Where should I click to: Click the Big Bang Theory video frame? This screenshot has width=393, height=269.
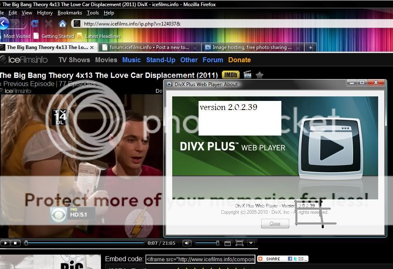(82, 166)
